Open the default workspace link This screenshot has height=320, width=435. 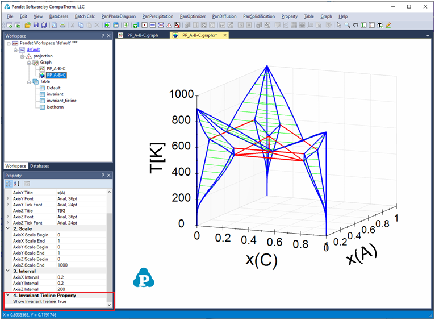pyautogui.click(x=33, y=49)
